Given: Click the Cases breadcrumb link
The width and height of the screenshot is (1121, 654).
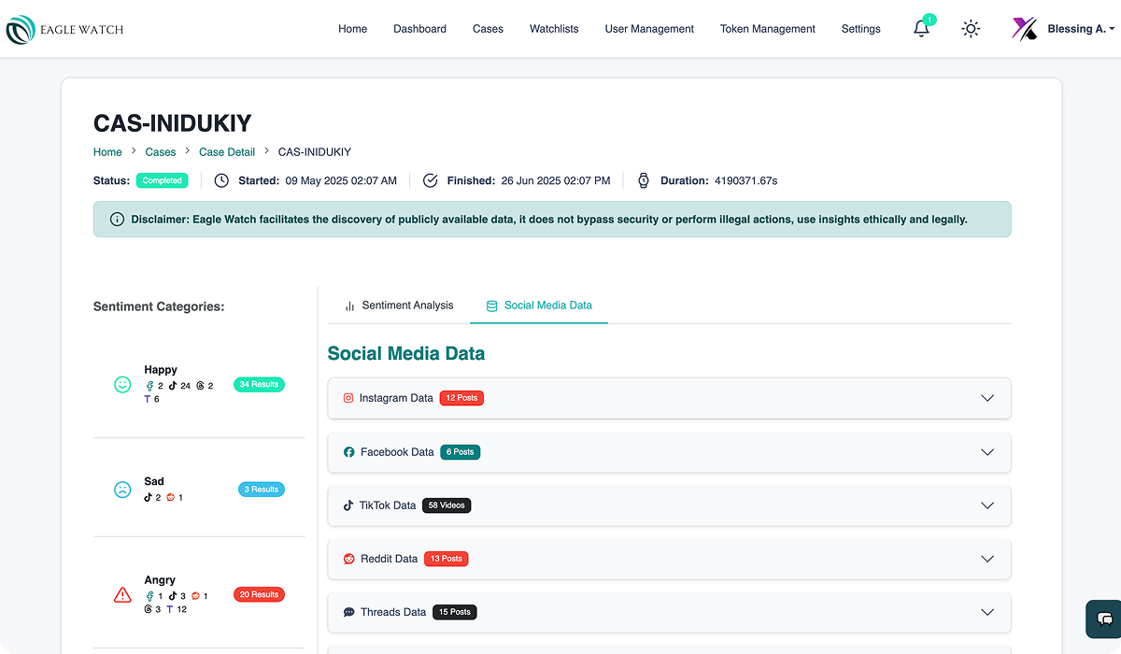Looking at the screenshot, I should [161, 152].
